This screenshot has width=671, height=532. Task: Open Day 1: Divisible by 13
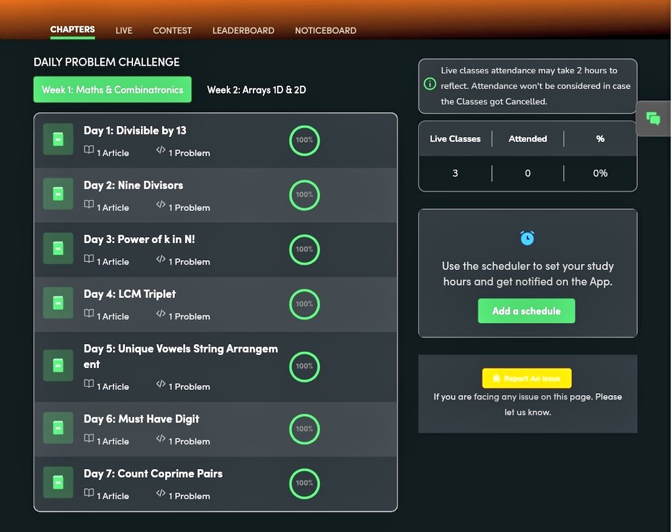(135, 130)
